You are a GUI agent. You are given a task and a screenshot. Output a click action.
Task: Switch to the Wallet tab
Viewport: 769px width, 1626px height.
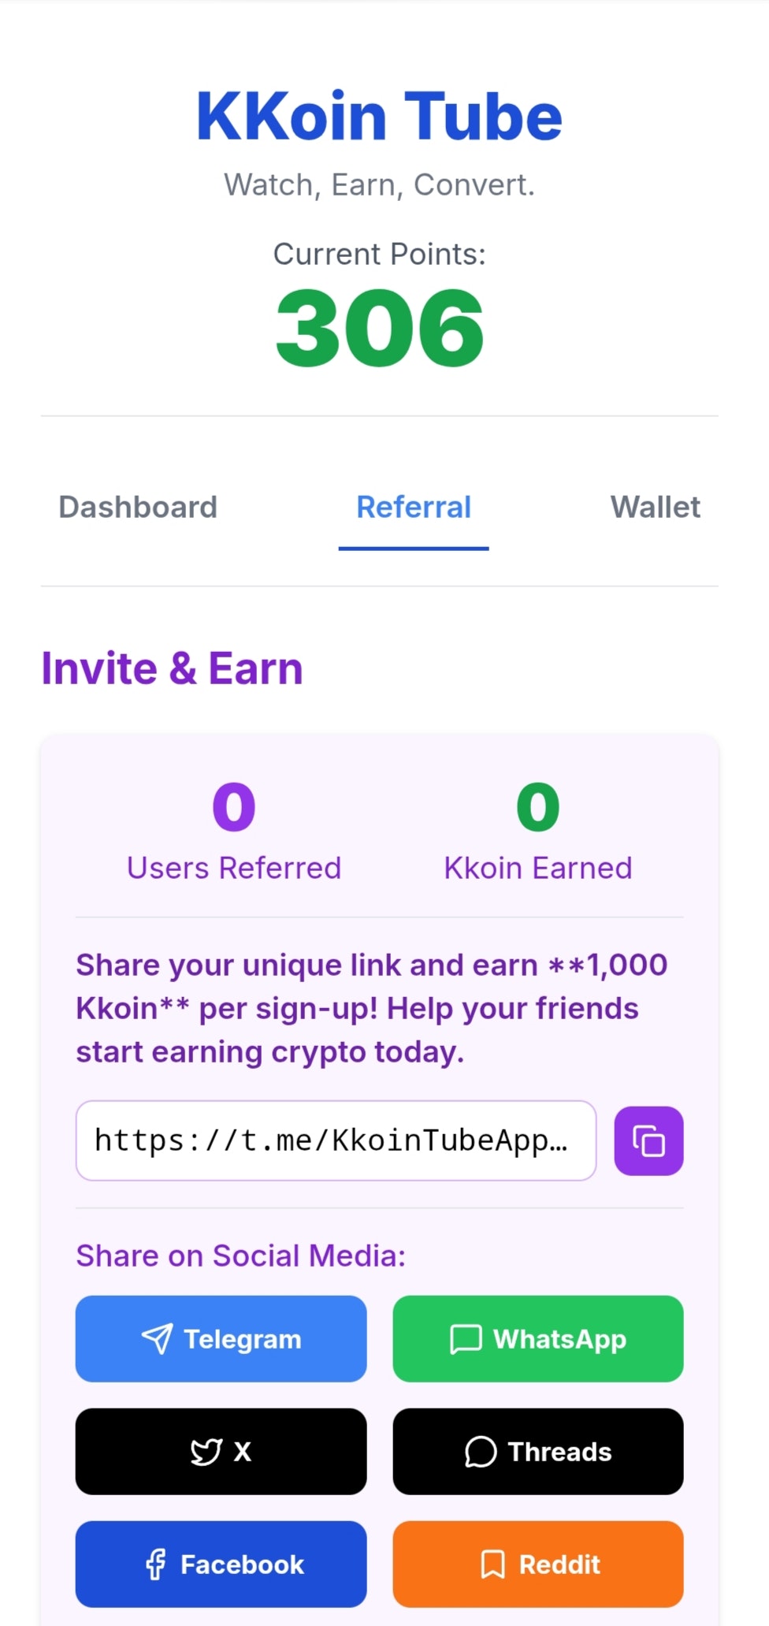[x=655, y=507]
